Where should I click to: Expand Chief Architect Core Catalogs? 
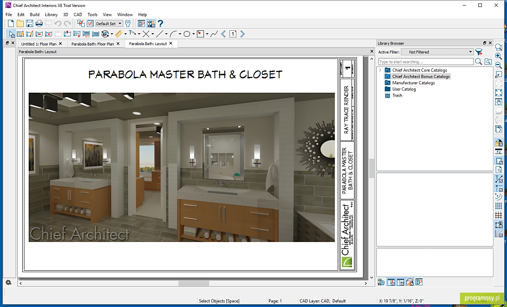380,70
